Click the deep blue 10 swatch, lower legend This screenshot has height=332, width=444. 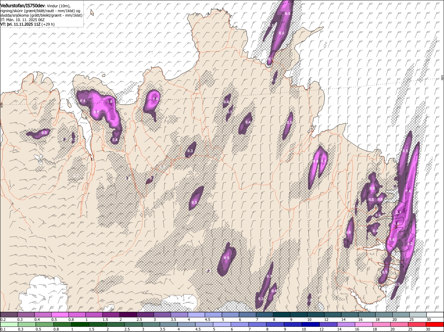click(311, 324)
